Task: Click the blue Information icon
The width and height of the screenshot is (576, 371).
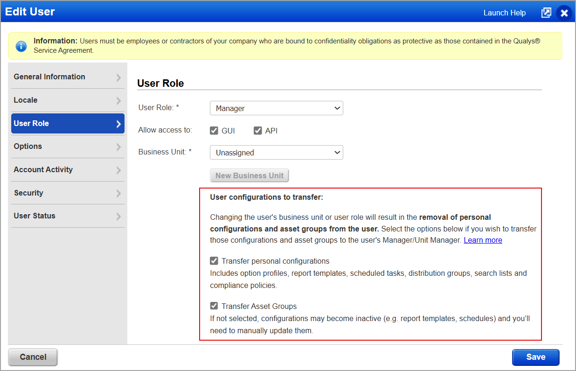Action: tap(21, 46)
